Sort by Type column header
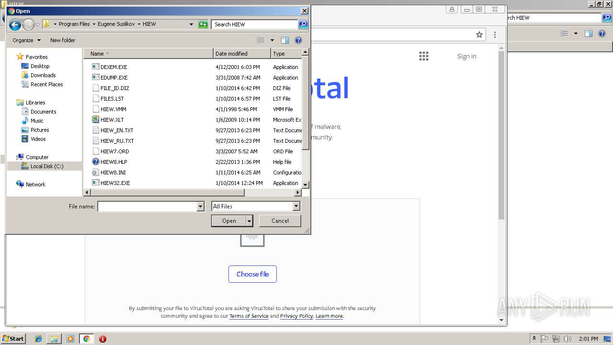Screen dimensions: 613x345 pyautogui.click(x=286, y=54)
